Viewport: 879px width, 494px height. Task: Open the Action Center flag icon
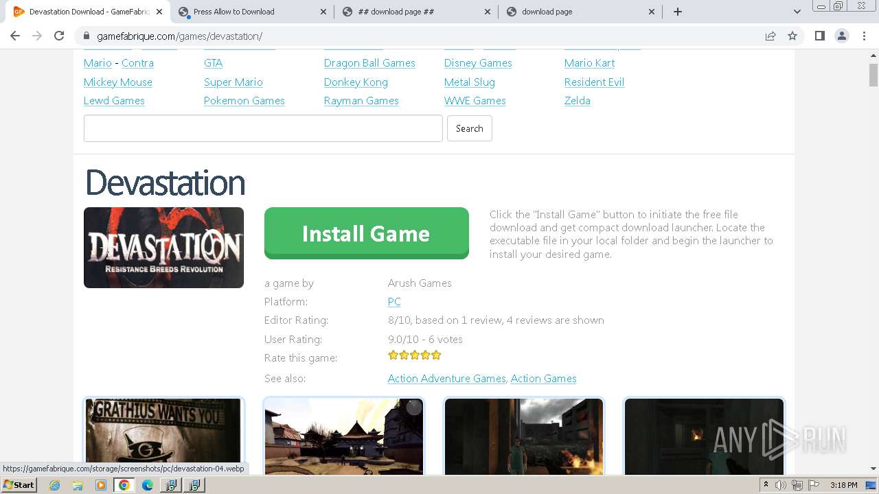(x=814, y=485)
